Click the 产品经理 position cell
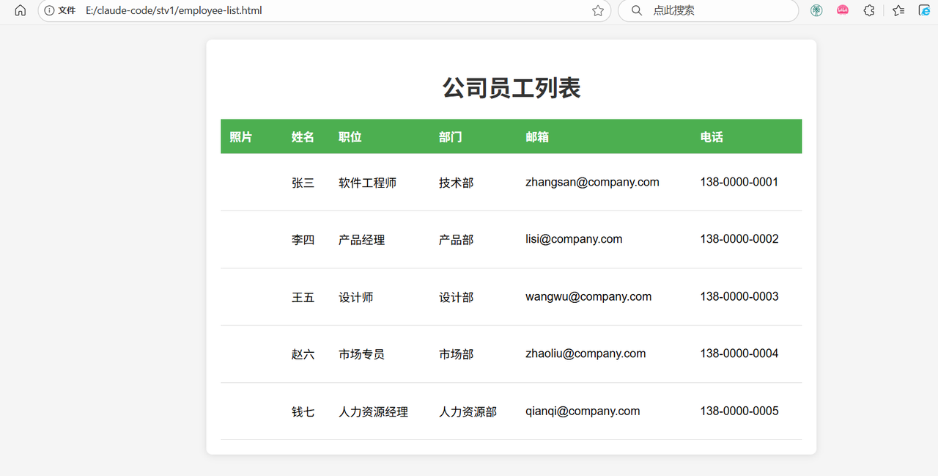938x476 pixels. (361, 240)
